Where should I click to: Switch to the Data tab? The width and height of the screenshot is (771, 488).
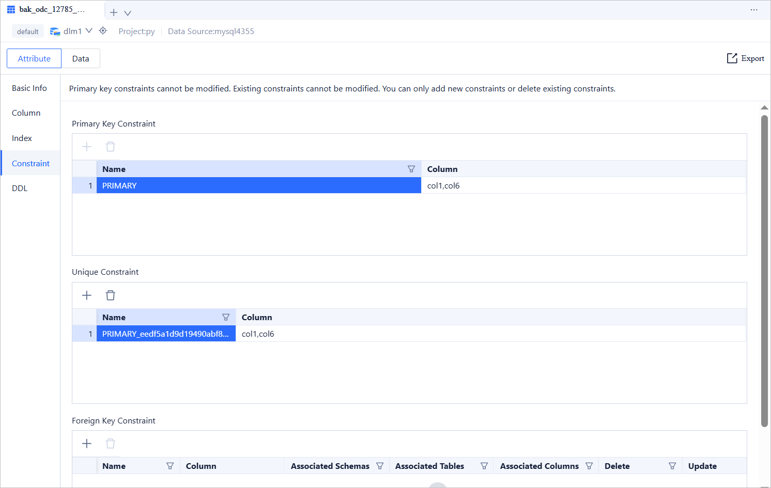[x=81, y=58]
